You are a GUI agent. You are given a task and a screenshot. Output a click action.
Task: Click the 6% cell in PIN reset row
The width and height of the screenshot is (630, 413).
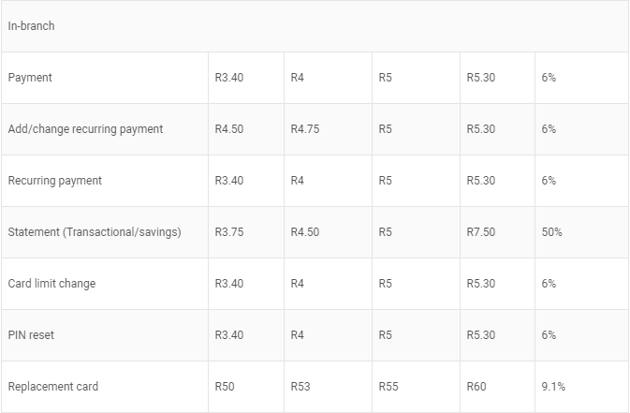(548, 335)
